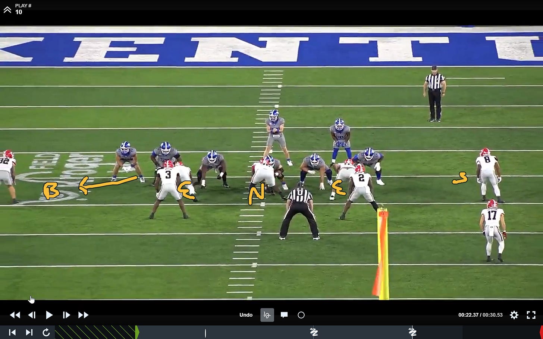Toggle the freehand draw tool
Viewport: 543px width, 339px height.
[x=267, y=315]
